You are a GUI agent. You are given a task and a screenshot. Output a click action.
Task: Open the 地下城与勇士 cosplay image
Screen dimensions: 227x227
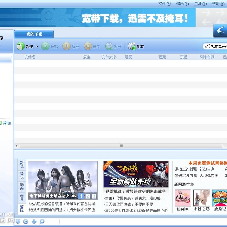coord(63,180)
